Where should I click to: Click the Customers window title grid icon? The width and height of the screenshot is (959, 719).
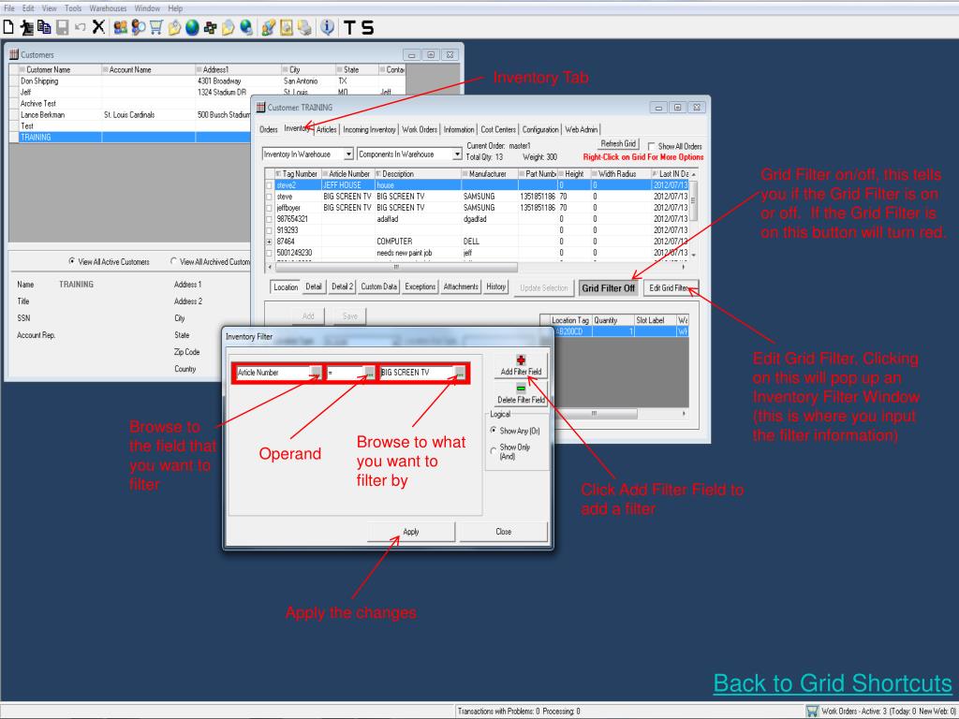pyautogui.click(x=14, y=54)
